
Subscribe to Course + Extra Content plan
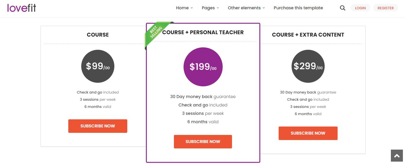tap(308, 133)
